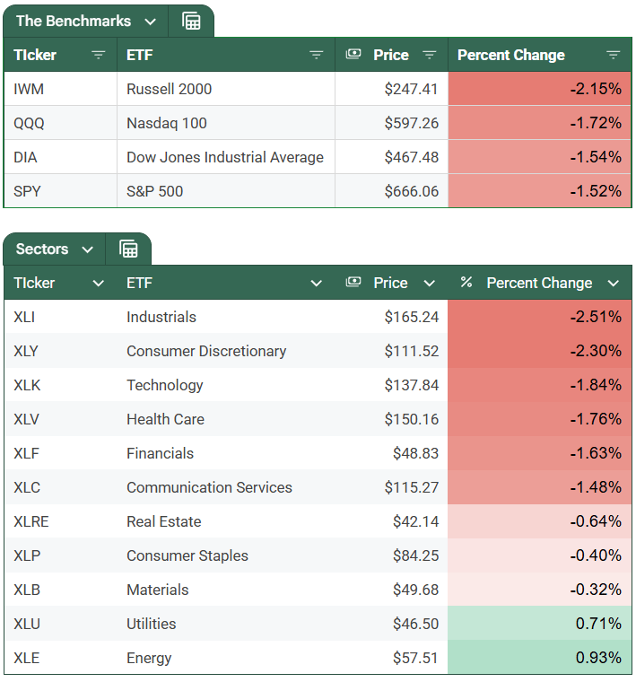Image resolution: width=636 pixels, height=682 pixels.
Task: Select The Benchmarks table title tab
Action: pos(74,21)
